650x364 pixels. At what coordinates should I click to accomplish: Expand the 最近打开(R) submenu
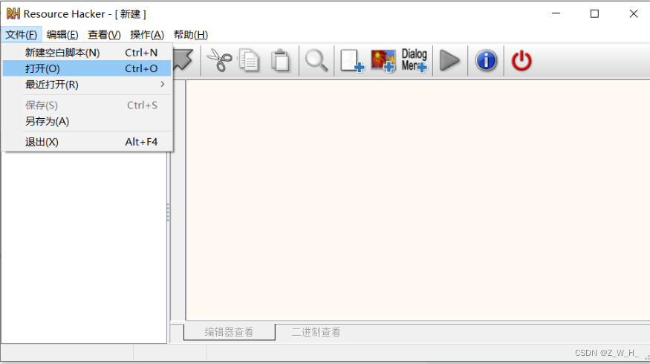87,85
